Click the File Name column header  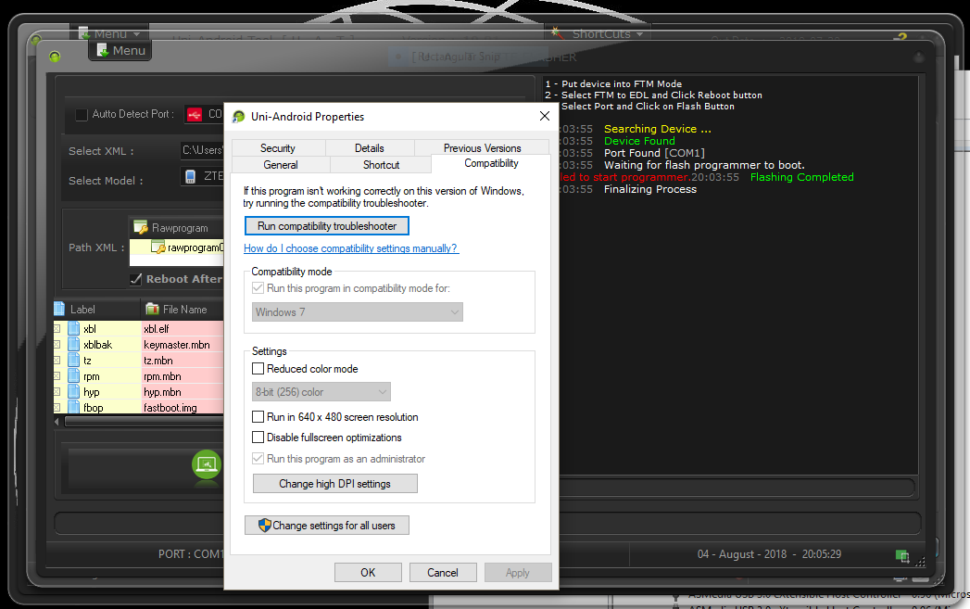coord(183,310)
